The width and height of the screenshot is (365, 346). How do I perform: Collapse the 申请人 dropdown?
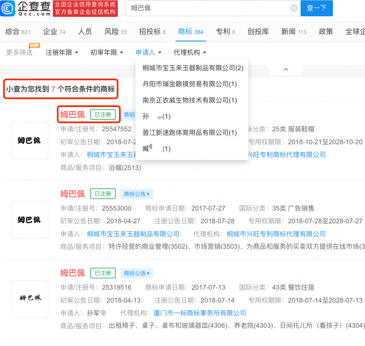(148, 52)
